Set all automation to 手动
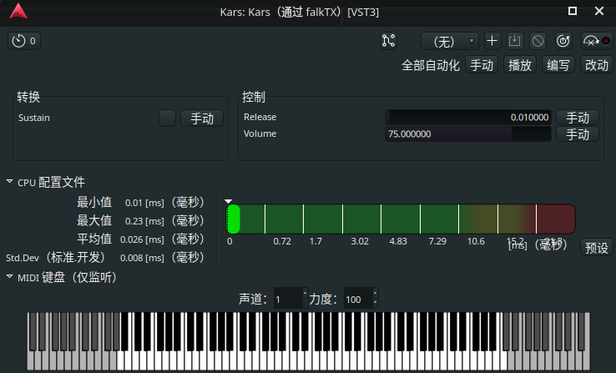This screenshot has height=373, width=616. pyautogui.click(x=482, y=65)
